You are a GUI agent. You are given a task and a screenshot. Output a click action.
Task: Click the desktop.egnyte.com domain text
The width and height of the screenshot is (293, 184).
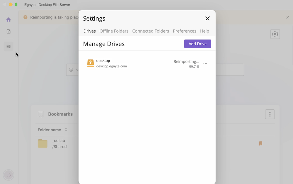click(111, 66)
